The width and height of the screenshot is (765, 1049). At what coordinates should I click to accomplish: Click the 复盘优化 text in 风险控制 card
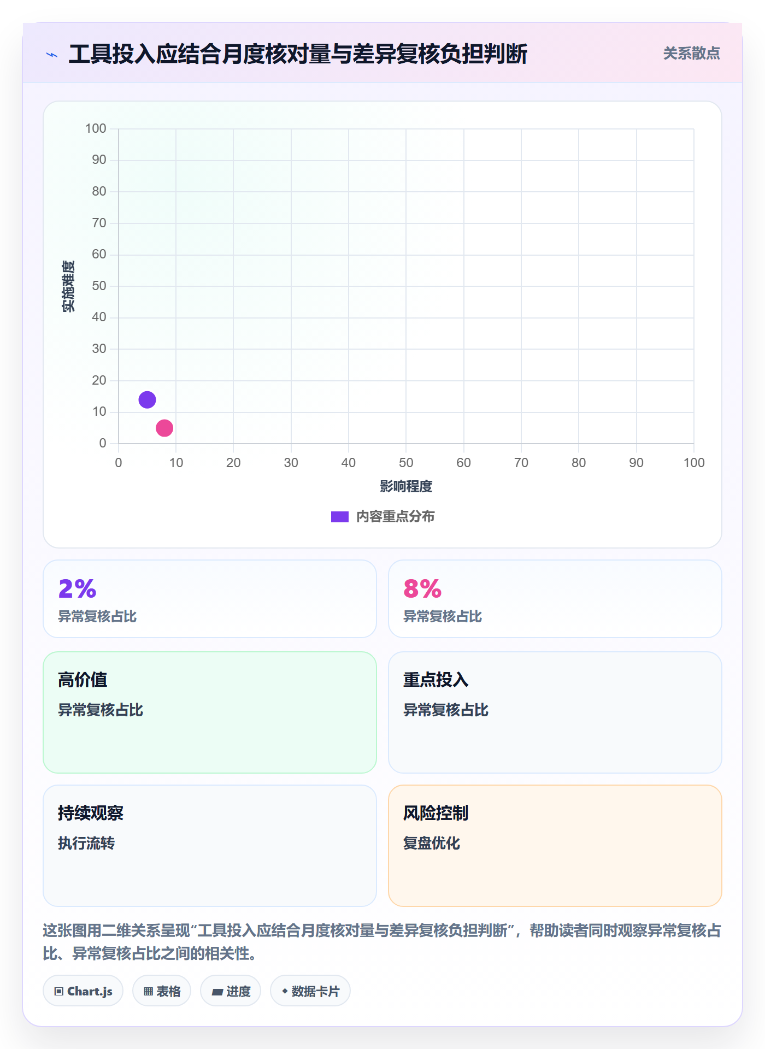click(x=432, y=843)
